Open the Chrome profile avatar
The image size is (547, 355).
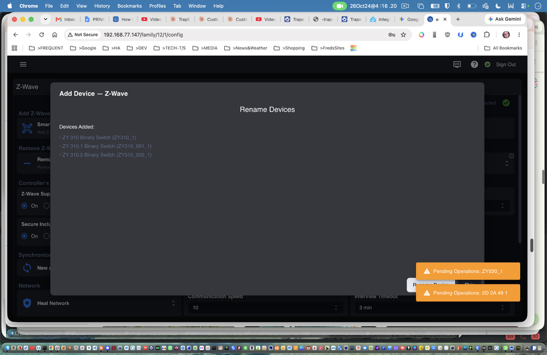click(506, 34)
